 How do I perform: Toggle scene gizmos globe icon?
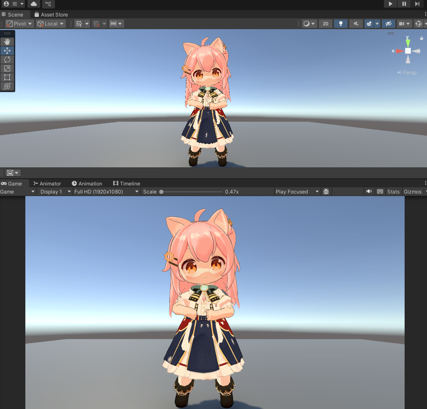(x=419, y=24)
